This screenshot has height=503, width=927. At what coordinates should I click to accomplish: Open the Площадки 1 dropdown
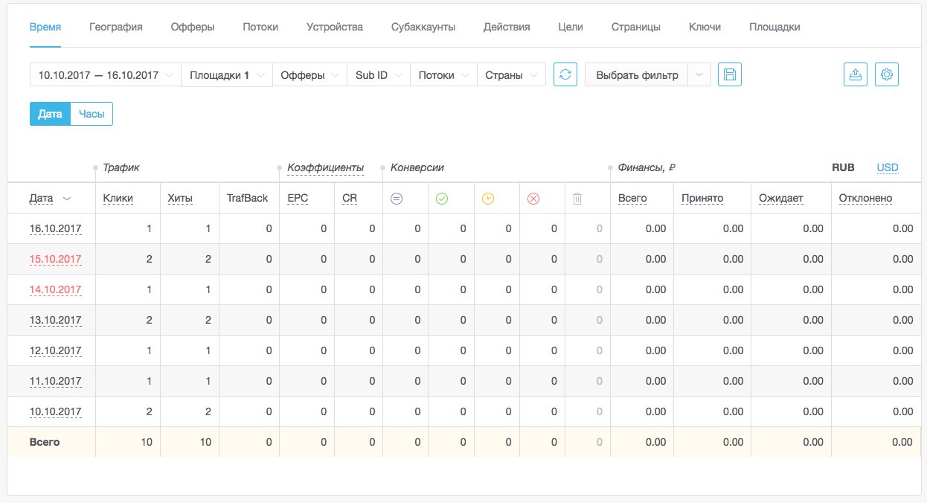coord(226,75)
